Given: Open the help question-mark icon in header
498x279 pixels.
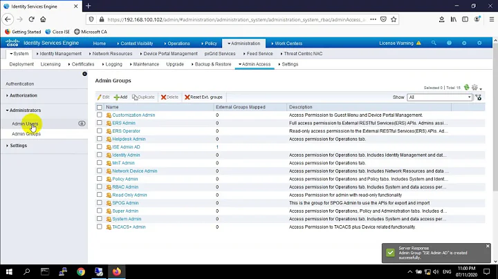Looking at the screenshot, I should point(449,43).
